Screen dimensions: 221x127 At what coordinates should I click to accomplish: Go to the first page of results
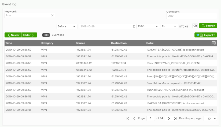(128, 118)
